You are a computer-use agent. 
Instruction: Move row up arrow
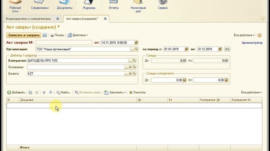[x=44, y=92]
